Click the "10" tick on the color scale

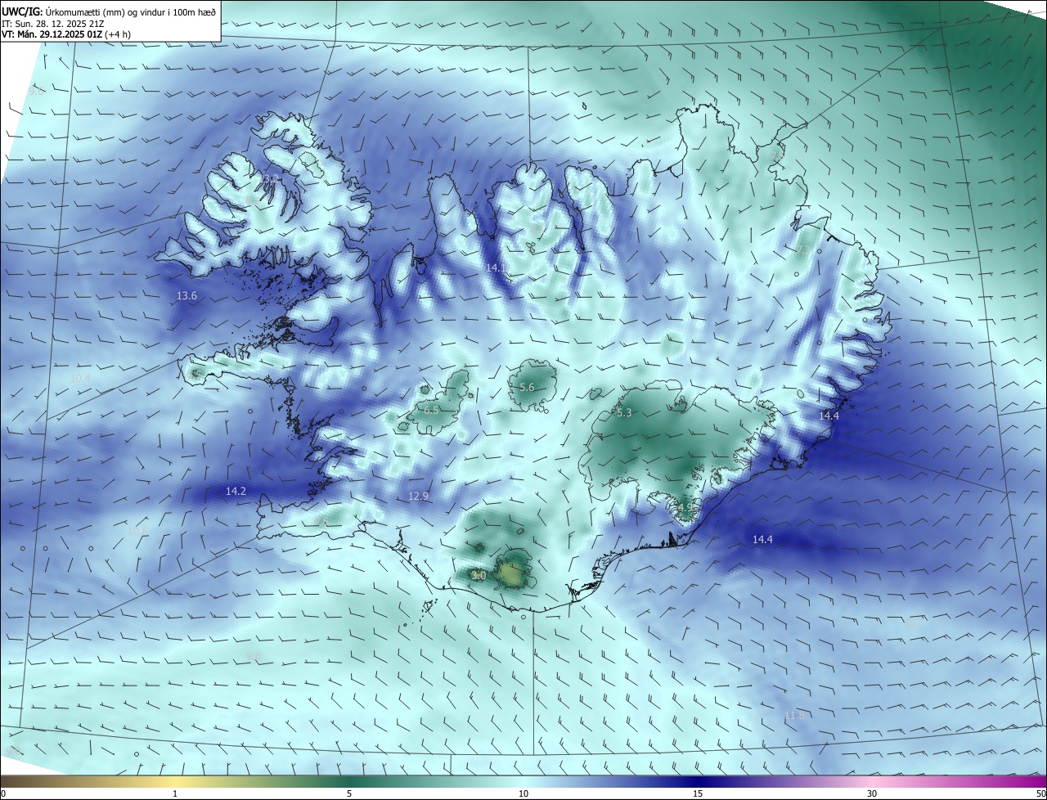click(x=523, y=793)
